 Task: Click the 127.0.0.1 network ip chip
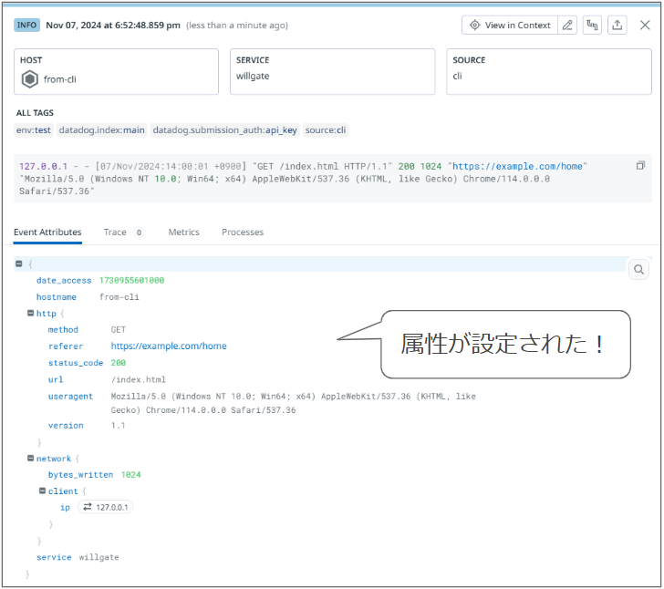(x=106, y=507)
